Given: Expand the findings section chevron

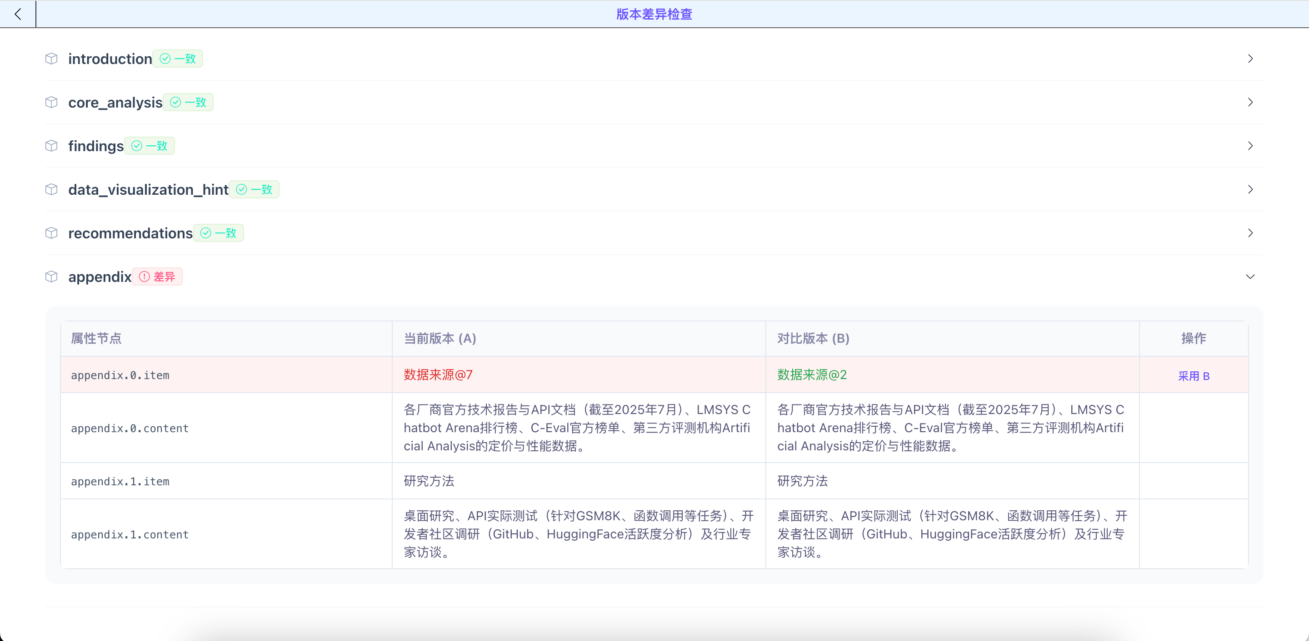Looking at the screenshot, I should tap(1250, 146).
